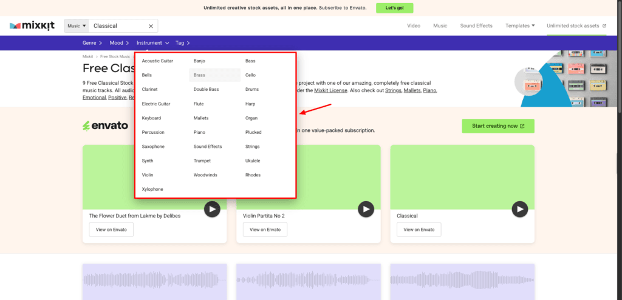Follow the Strings link in description
The height and width of the screenshot is (300, 622).
point(393,91)
